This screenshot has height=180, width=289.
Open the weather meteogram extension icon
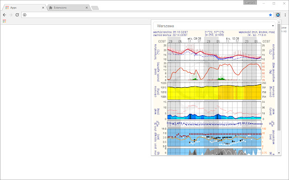pos(278,15)
